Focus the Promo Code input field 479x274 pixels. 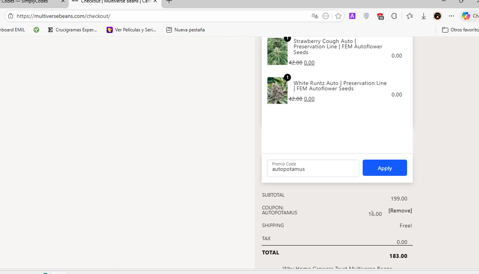click(313, 168)
